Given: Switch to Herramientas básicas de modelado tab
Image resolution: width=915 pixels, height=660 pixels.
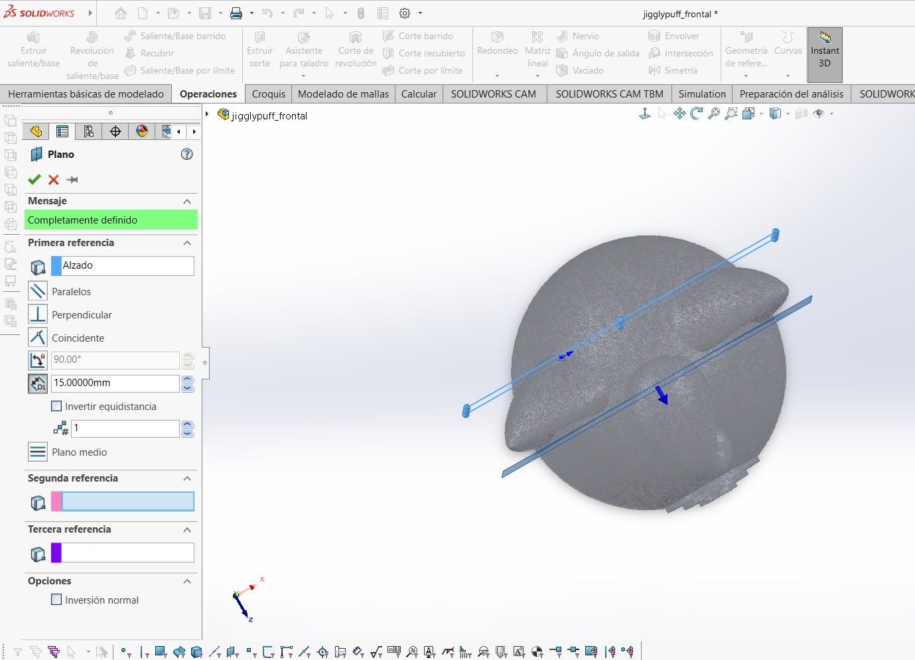Looking at the screenshot, I should [86, 94].
